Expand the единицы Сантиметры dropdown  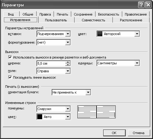tap(137, 63)
